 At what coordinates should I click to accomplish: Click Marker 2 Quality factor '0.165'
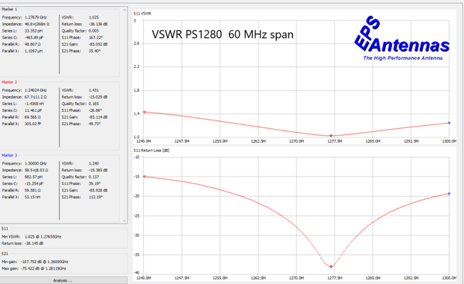(x=94, y=104)
